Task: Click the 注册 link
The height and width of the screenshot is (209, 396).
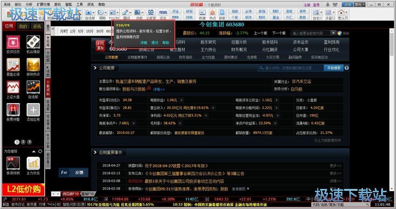Action: coord(307,5)
